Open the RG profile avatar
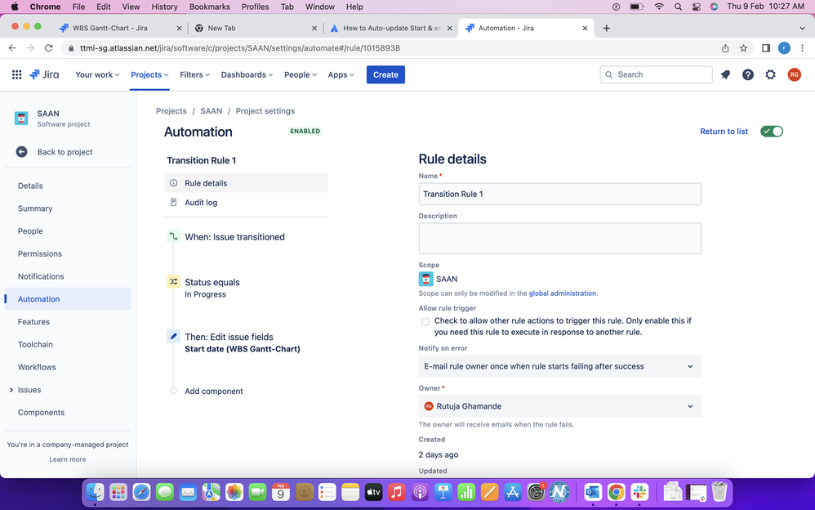The width and height of the screenshot is (815, 510). click(x=794, y=74)
